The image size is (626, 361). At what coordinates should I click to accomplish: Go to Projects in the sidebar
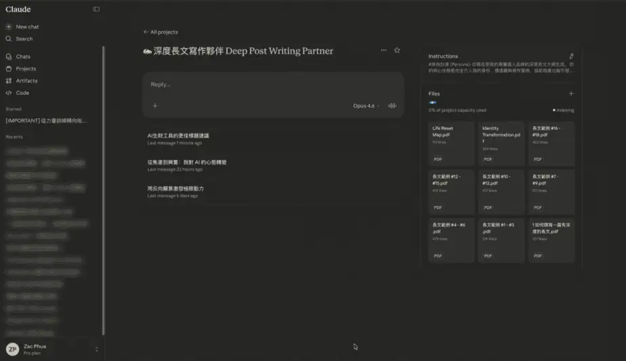click(26, 69)
